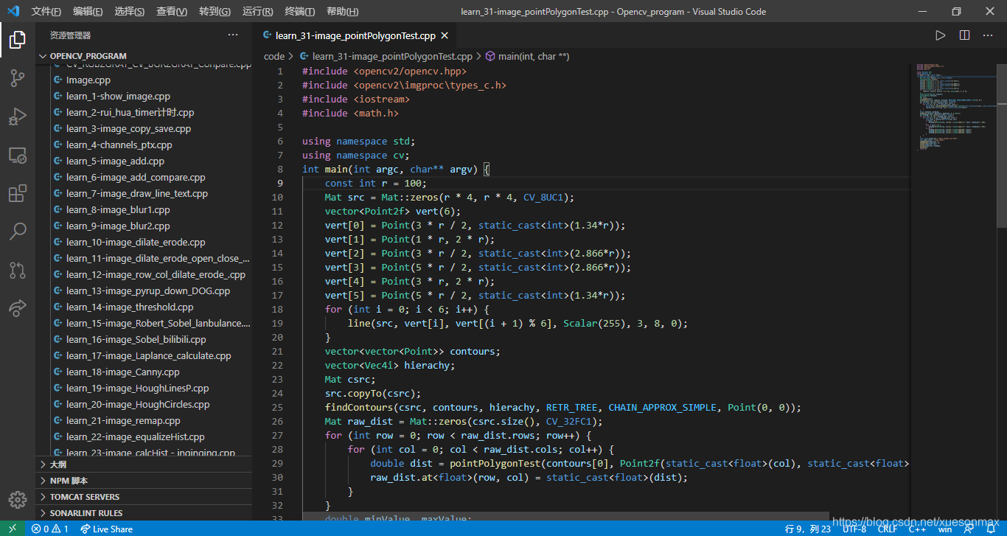Open the Explorer view in the activity bar

click(x=17, y=39)
